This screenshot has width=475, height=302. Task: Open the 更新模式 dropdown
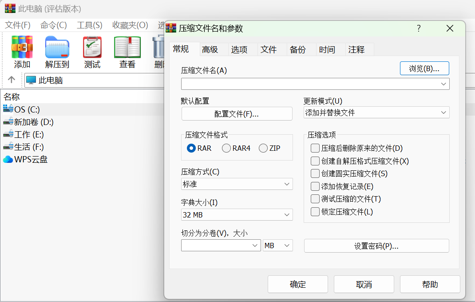376,113
